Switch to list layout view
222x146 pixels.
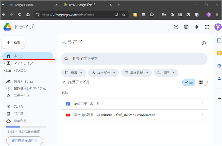pyautogui.click(x=189, y=82)
